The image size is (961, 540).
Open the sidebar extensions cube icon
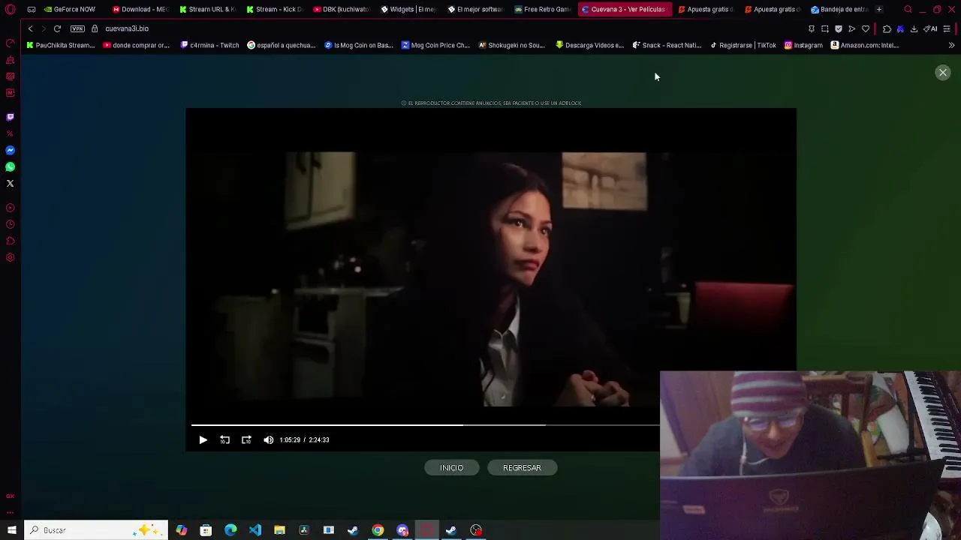11,241
